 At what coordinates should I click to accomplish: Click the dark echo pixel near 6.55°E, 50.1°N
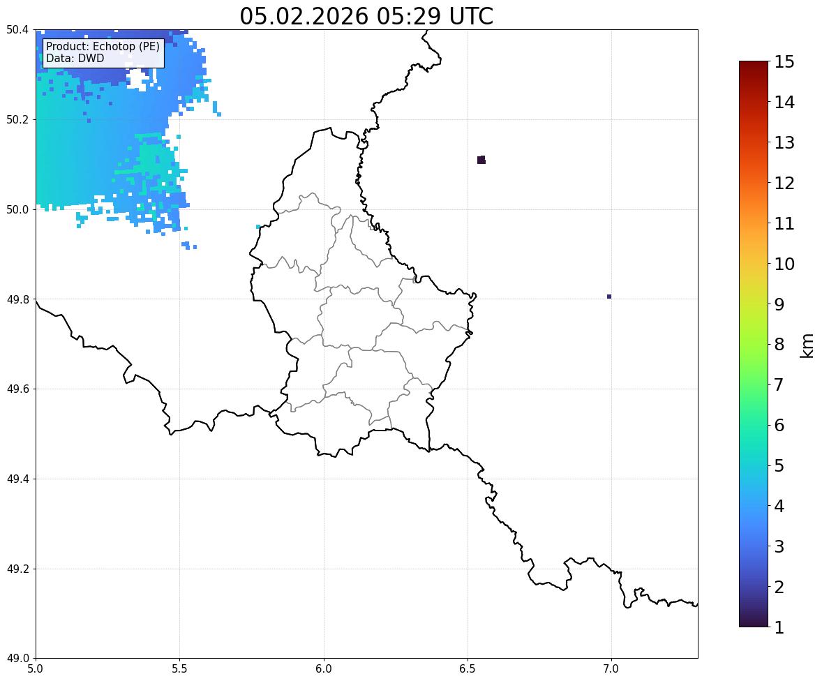(x=481, y=160)
